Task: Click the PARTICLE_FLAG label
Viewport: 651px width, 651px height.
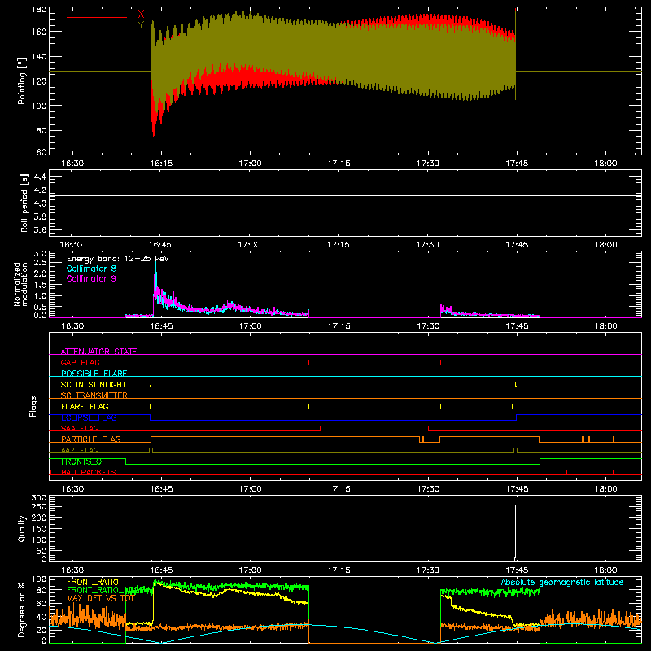Action: pos(91,439)
